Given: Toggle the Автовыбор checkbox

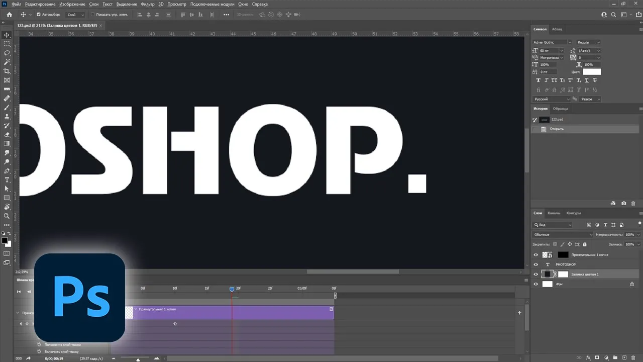Looking at the screenshot, I should tap(39, 15).
